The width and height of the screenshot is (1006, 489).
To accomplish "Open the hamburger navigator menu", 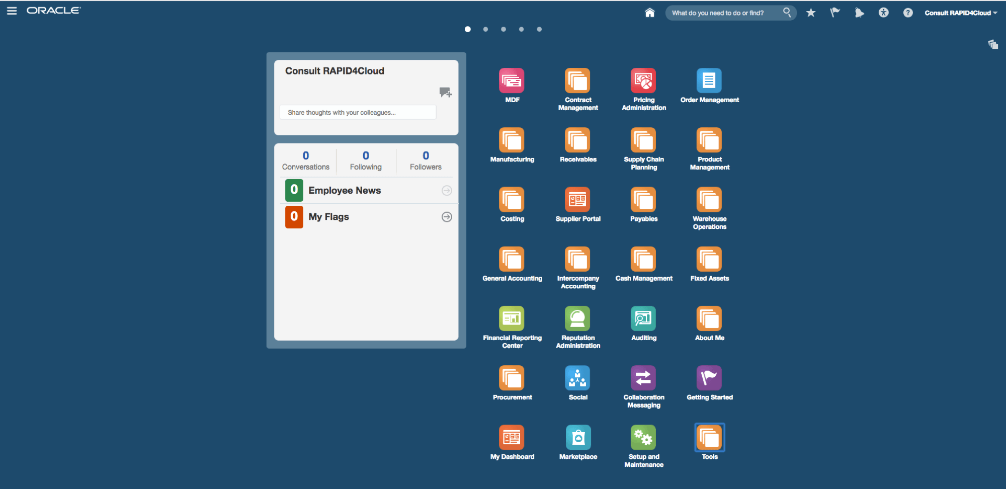I will pos(12,11).
